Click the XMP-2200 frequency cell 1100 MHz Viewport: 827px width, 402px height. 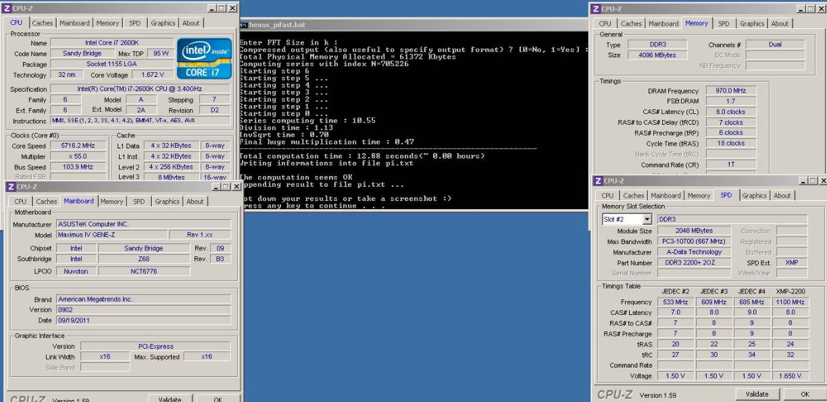[790, 302]
